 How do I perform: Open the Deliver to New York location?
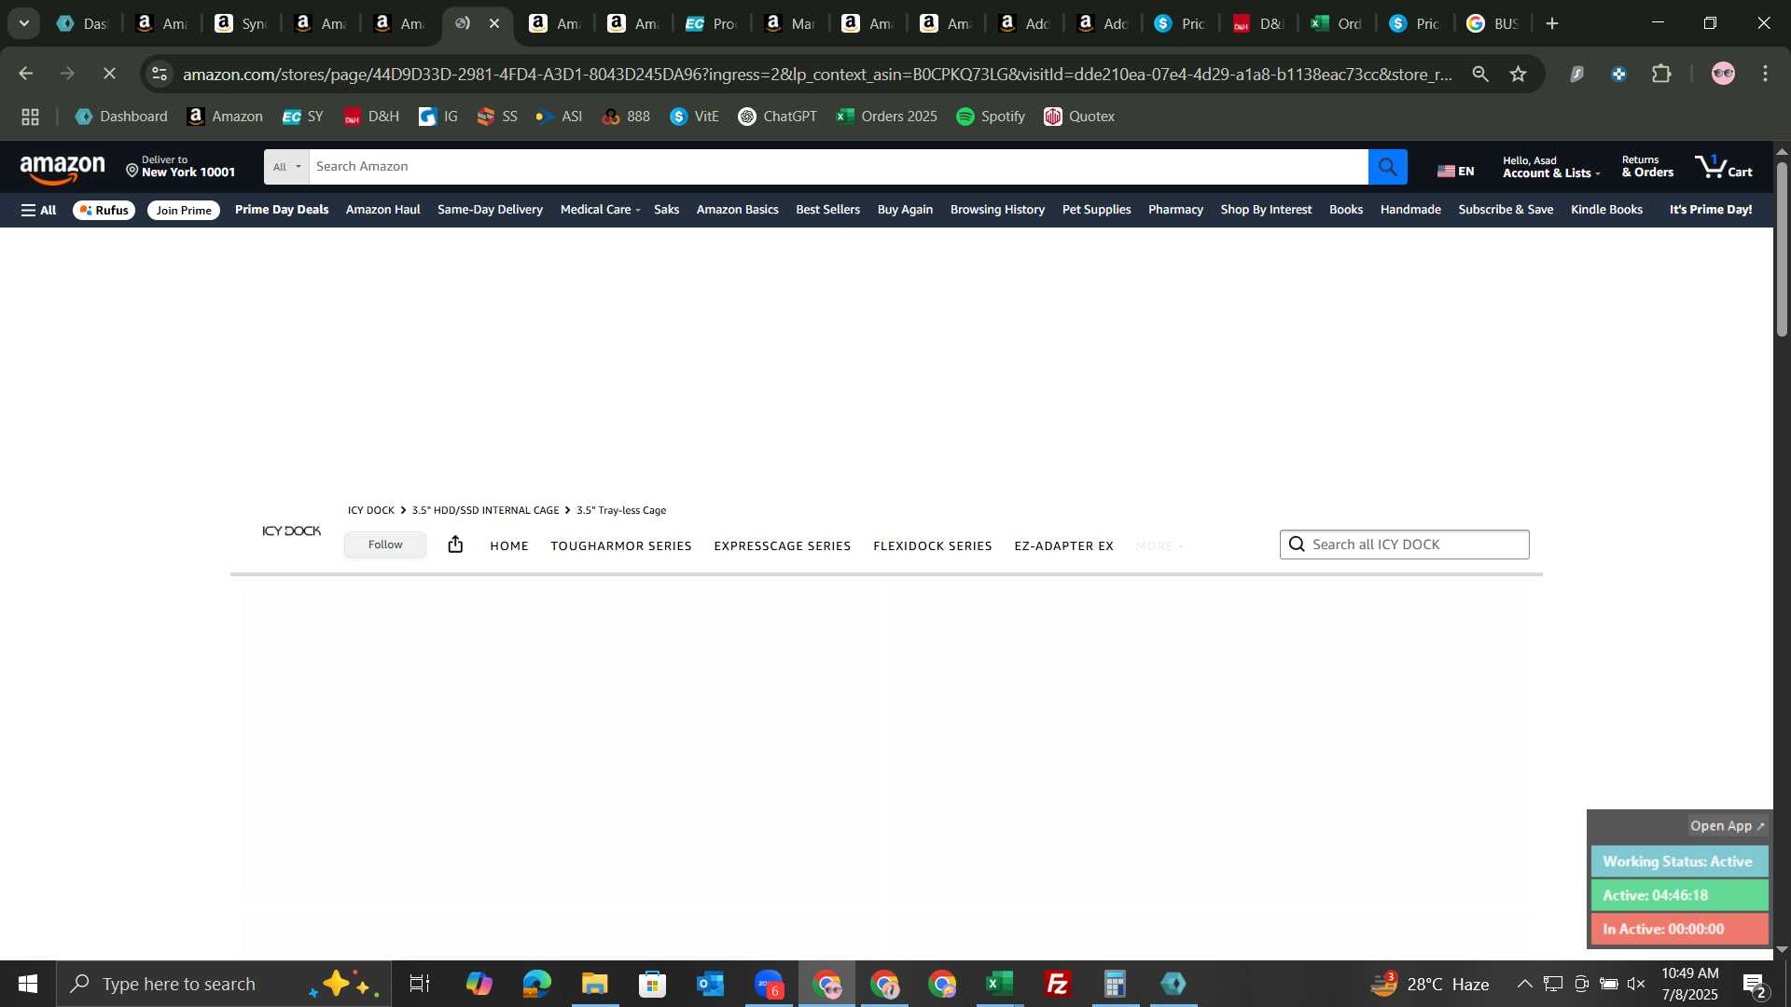coord(181,167)
